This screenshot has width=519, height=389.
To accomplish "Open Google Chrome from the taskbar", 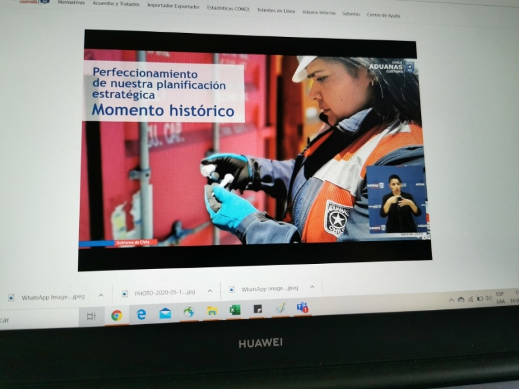I will pos(117,316).
